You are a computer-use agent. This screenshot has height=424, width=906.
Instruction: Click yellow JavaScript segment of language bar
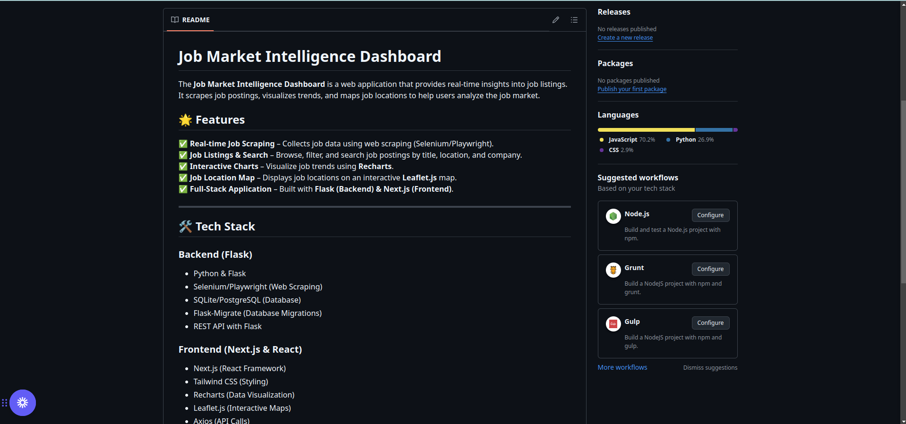point(646,130)
